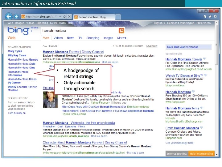Screen dimensions: 222x167
Task: Open related search Disney Channel Hannah Montana
Action: click(x=23, y=88)
